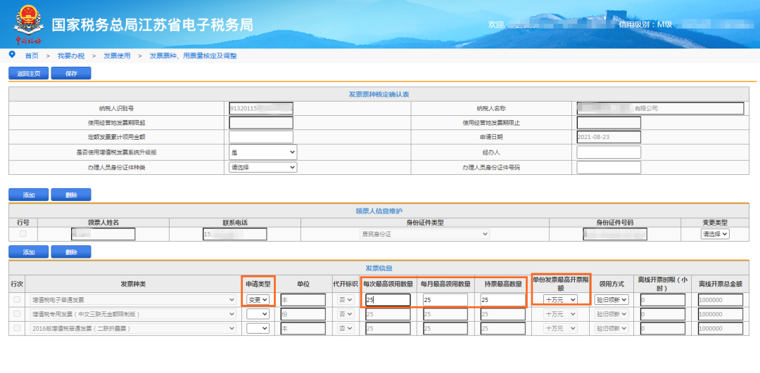Click the 领票人信息维护 heading
Viewport: 760px width, 373px height.
[x=379, y=211]
